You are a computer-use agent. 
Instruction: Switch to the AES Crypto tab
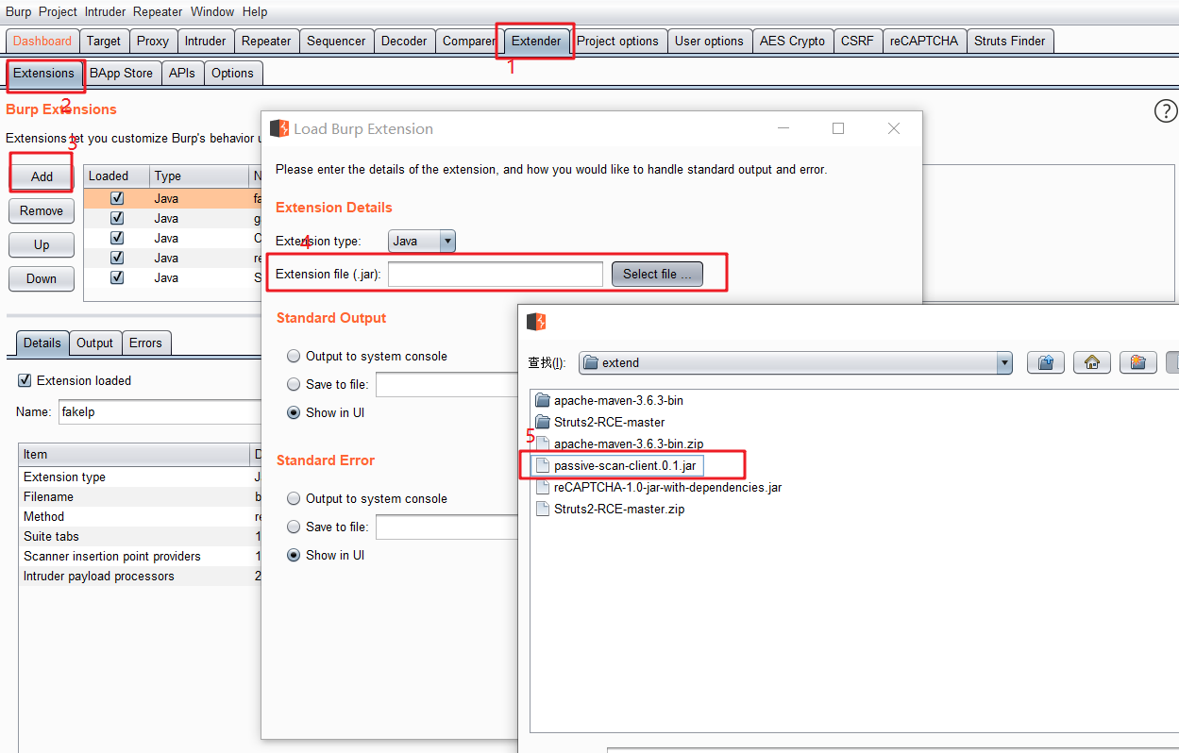pos(793,41)
